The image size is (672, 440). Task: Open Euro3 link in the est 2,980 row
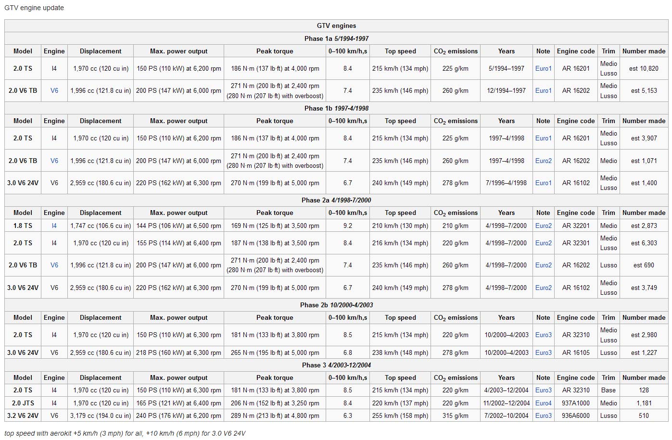[543, 335]
